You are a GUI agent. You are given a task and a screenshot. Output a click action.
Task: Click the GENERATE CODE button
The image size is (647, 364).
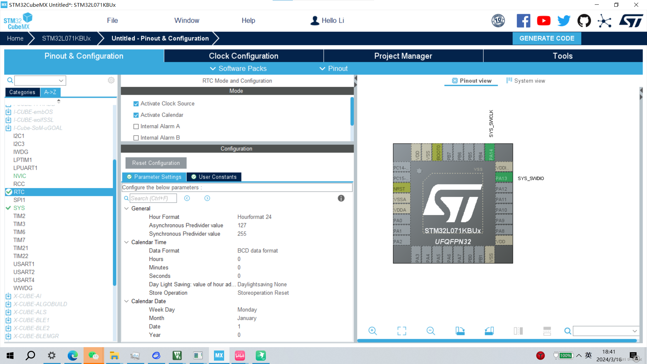[x=547, y=38]
